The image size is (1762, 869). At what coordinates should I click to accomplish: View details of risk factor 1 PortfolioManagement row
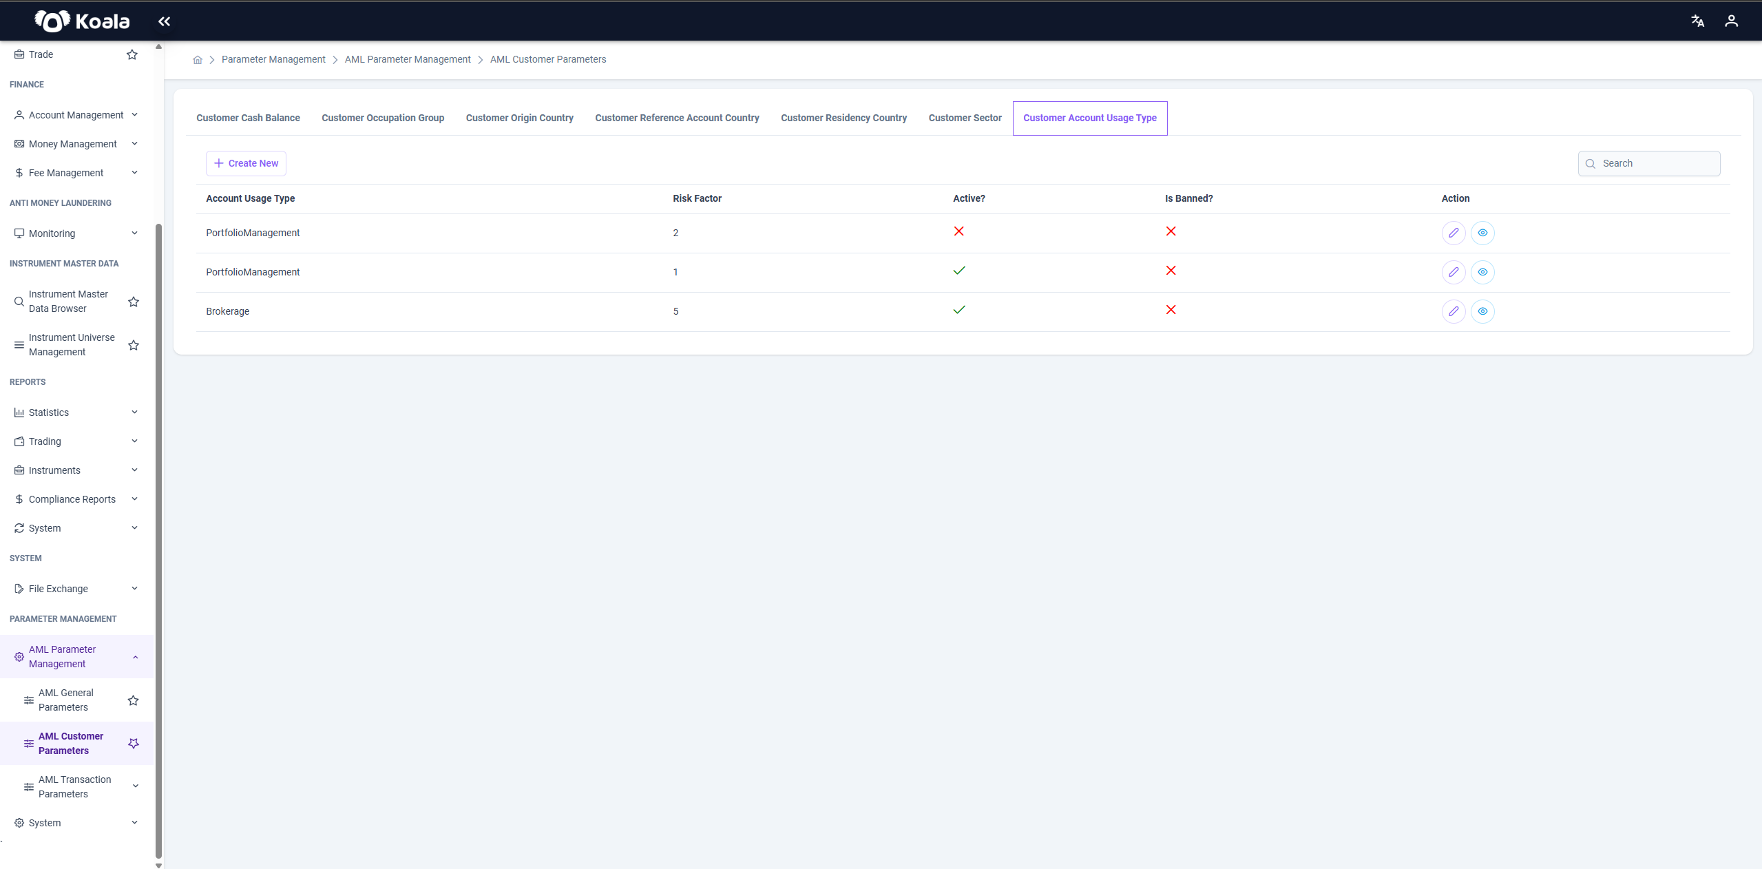point(1482,272)
